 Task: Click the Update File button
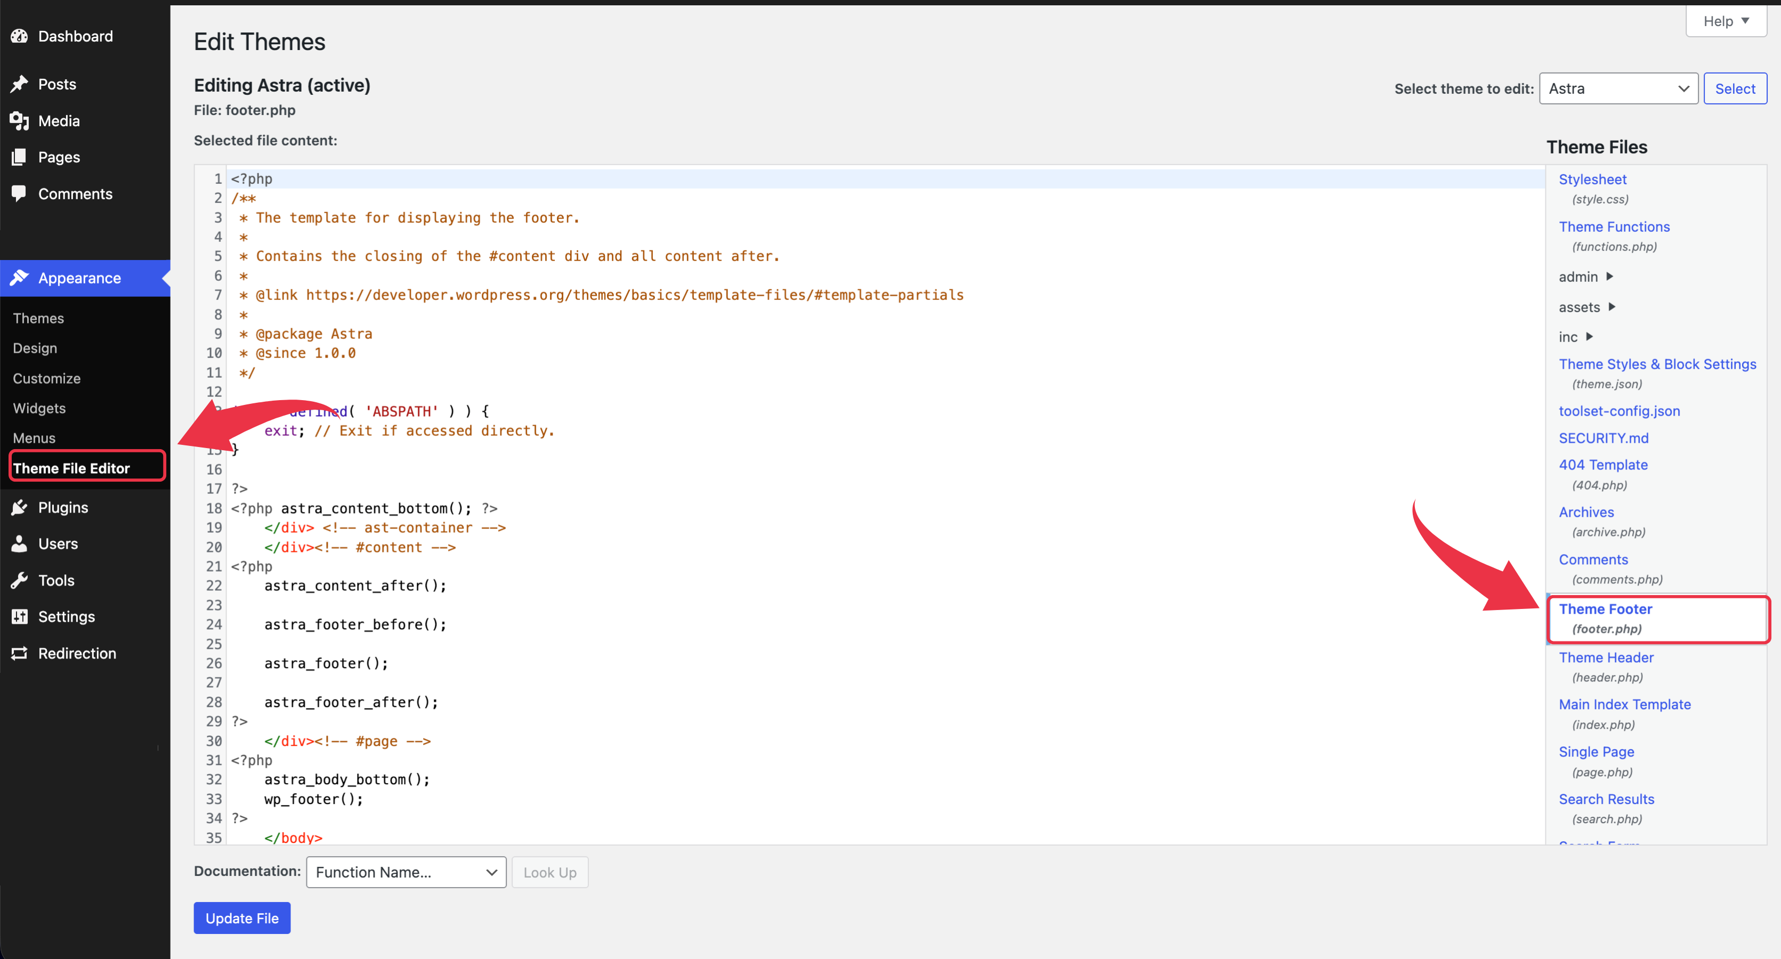tap(241, 918)
